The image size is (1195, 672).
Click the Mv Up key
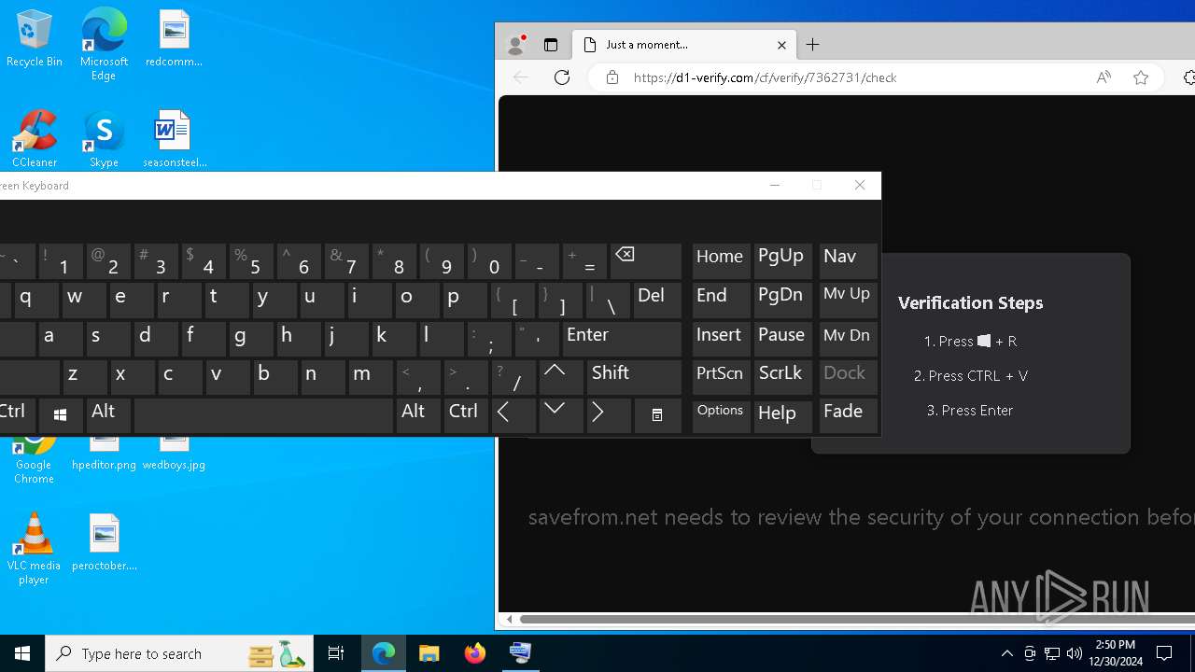pos(848,300)
